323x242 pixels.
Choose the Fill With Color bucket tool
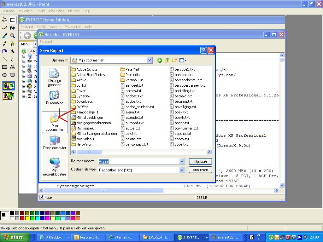(13, 28)
